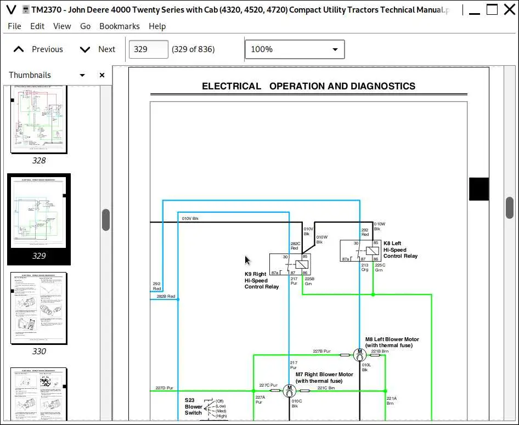Click the '227B Pur' wire label

[321, 352]
